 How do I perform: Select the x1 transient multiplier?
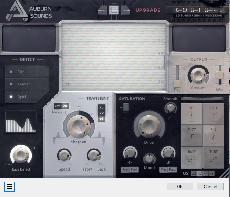101,119
